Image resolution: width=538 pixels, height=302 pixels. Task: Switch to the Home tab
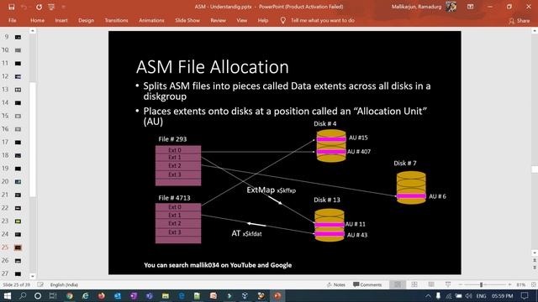coord(37,20)
